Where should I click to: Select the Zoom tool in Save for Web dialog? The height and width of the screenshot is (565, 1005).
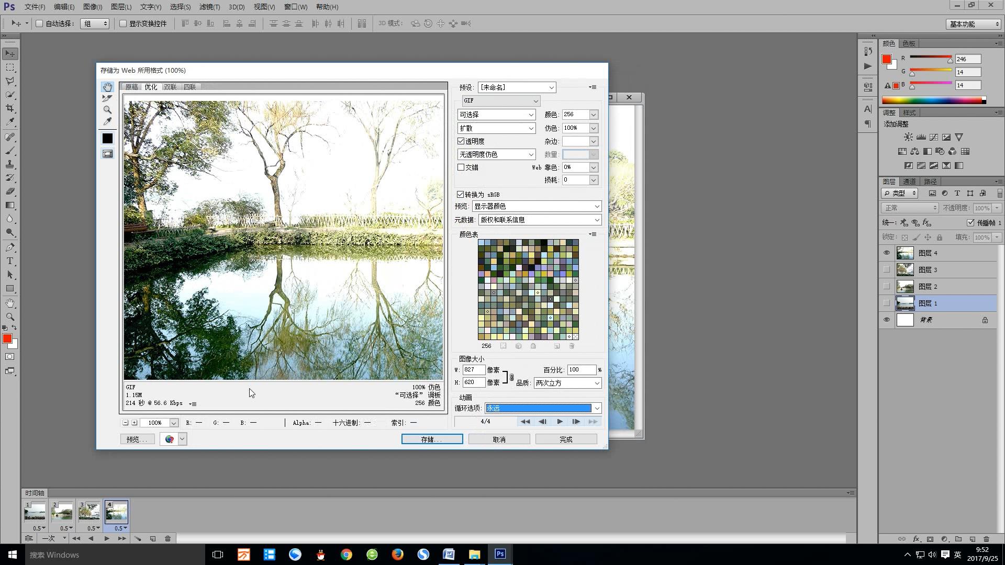(x=107, y=110)
